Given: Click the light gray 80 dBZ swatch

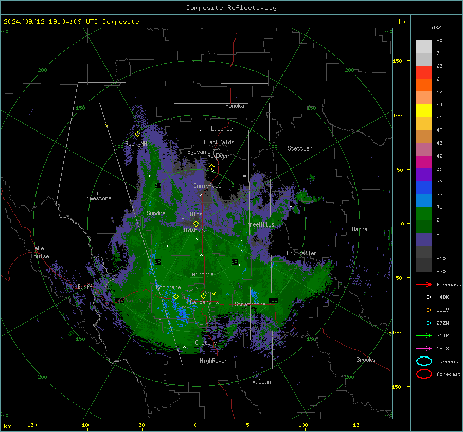Looking at the screenshot, I should click(424, 47).
